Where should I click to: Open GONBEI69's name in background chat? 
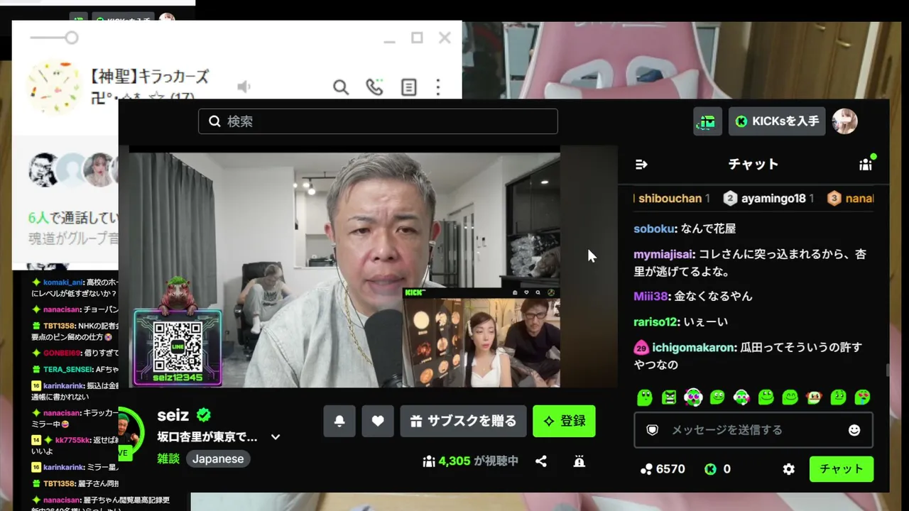pyautogui.click(x=62, y=353)
